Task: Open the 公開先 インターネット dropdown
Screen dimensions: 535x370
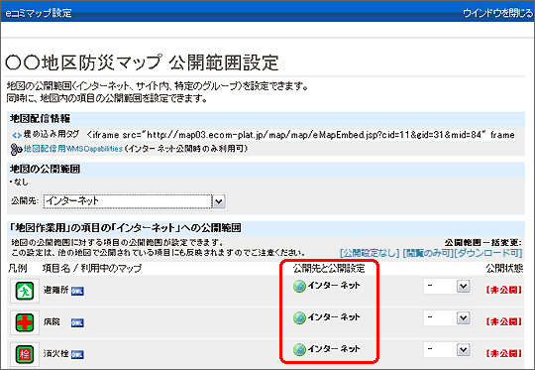Action: click(x=135, y=201)
